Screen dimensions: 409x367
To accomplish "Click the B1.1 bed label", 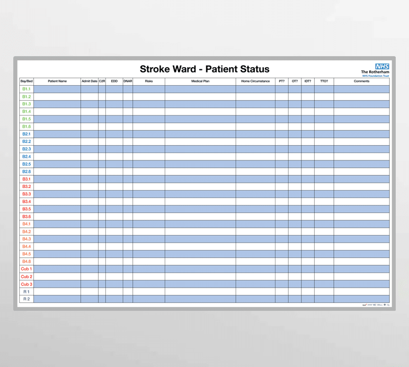I will coord(26,89).
